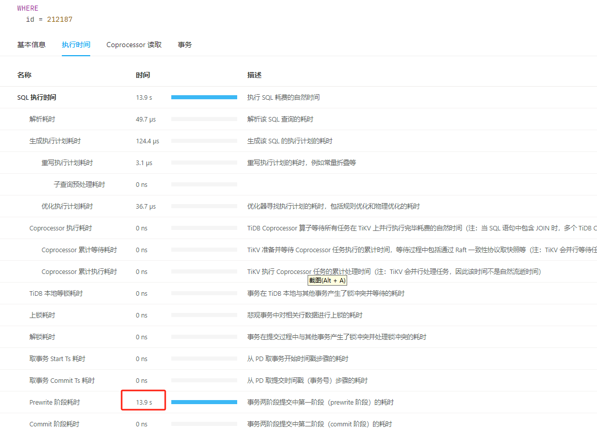Viewport: 597px width, 434px height.
Task: Click the Prewrite 阶段耗时 blue progress bar
Action: click(x=204, y=402)
